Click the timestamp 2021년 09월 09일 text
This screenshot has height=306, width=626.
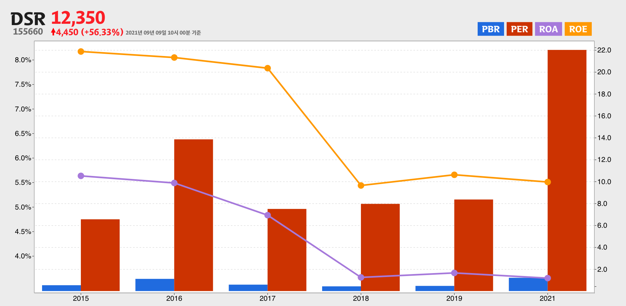163,33
